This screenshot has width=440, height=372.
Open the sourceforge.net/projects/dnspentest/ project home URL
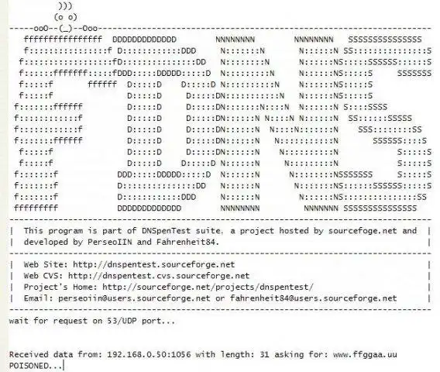[208, 288]
